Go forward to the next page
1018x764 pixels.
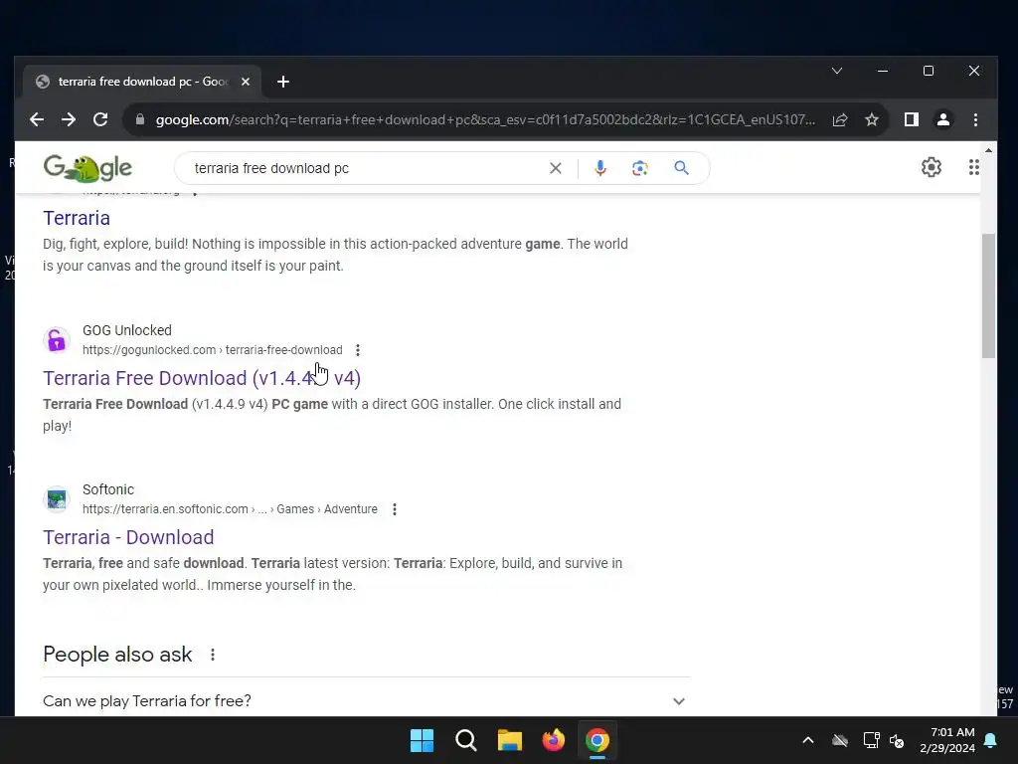(x=69, y=119)
